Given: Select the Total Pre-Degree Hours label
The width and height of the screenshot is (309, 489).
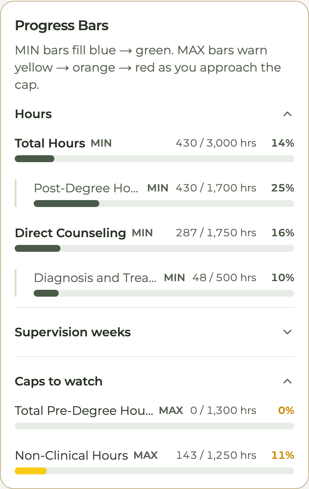Looking at the screenshot, I should [x=84, y=411].
